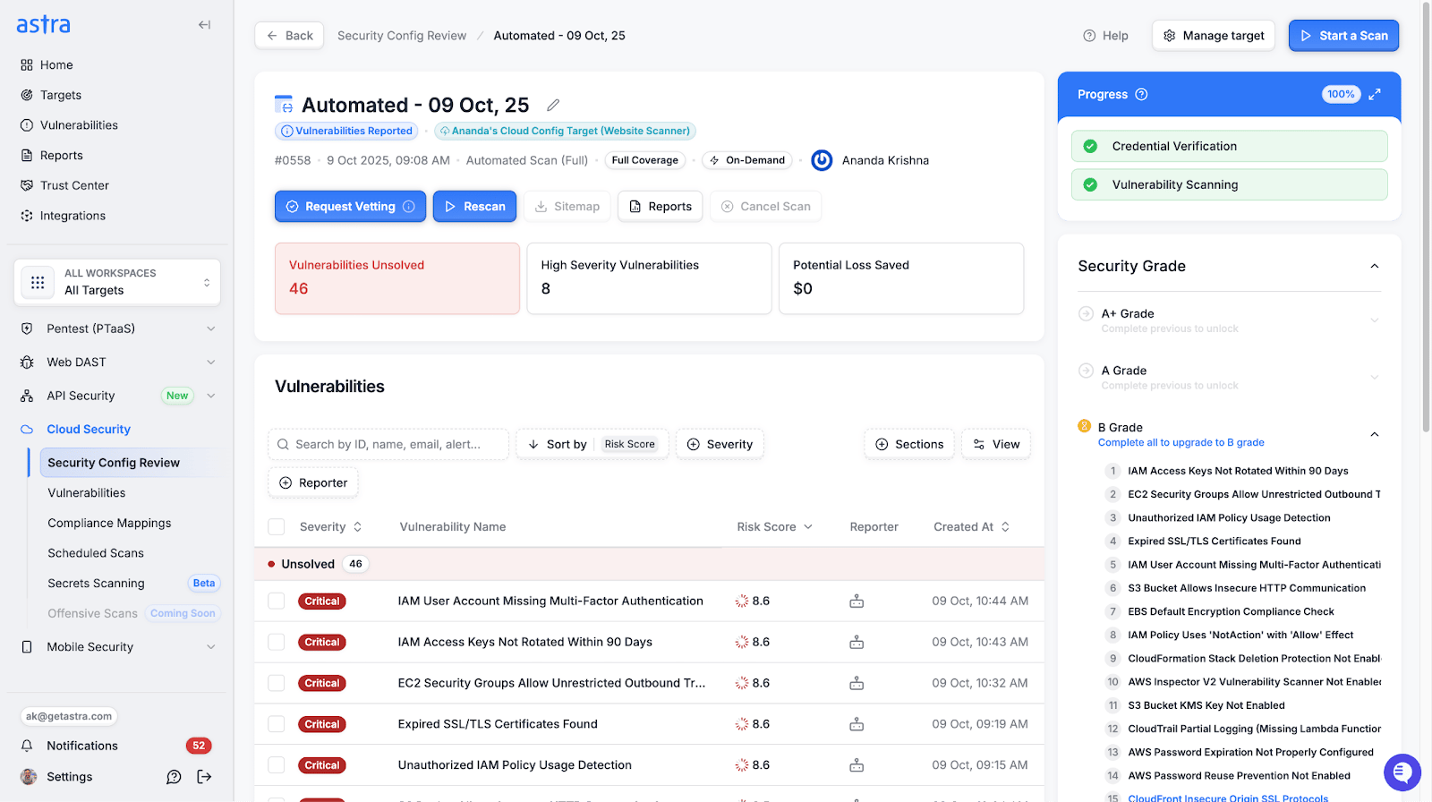The height and width of the screenshot is (802, 1432).
Task: Open Trust Center
Action: point(74,185)
